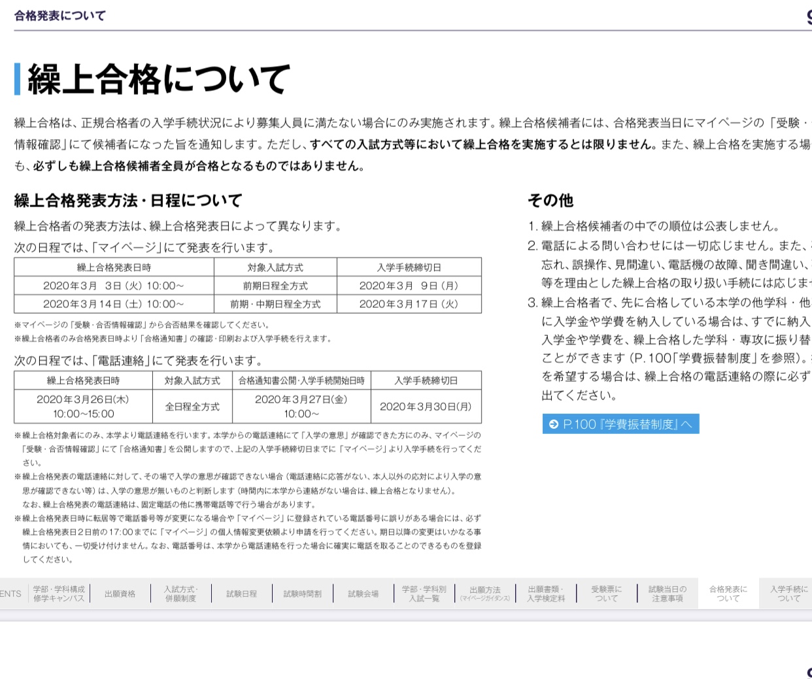This screenshot has height=679, width=812.
Task: Go to 受験票について tab
Action: [x=607, y=593]
